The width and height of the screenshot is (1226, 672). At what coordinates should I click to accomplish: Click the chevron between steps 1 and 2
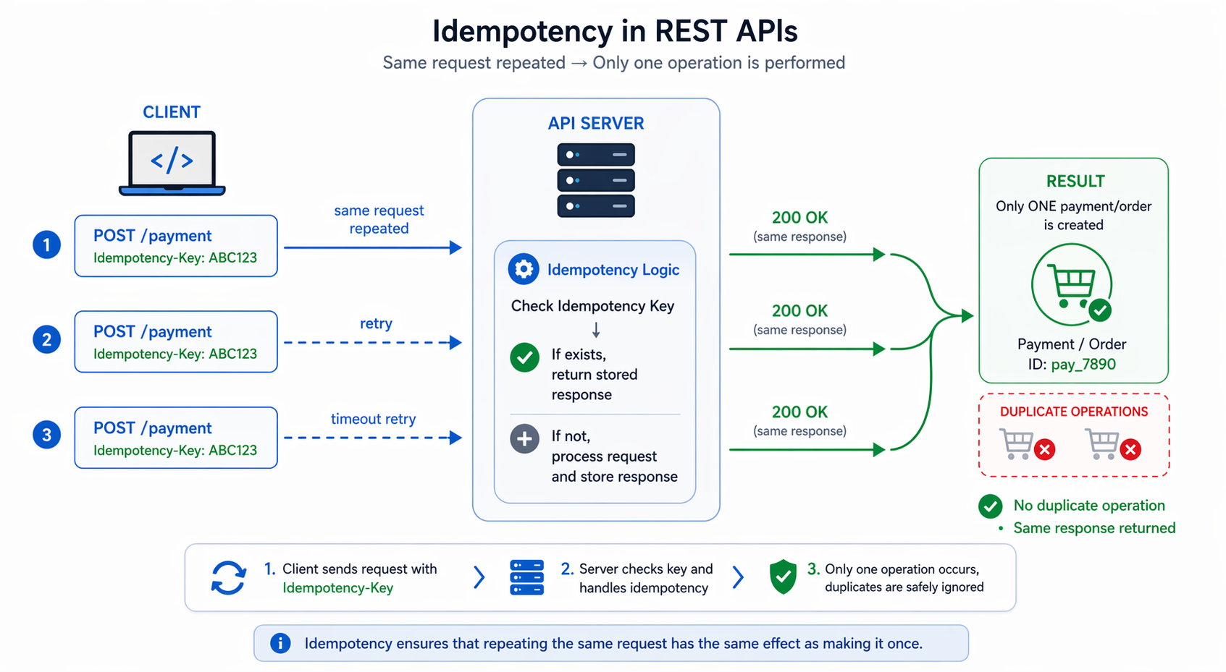[x=479, y=577]
